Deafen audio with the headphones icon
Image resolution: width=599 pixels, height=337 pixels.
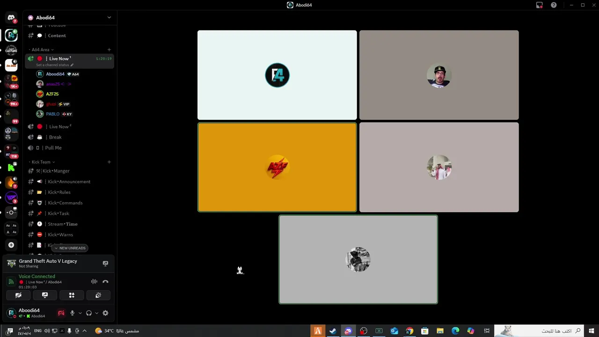[89, 313]
